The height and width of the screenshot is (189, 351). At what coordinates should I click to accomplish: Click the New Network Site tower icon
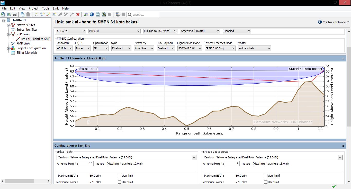point(37,14)
